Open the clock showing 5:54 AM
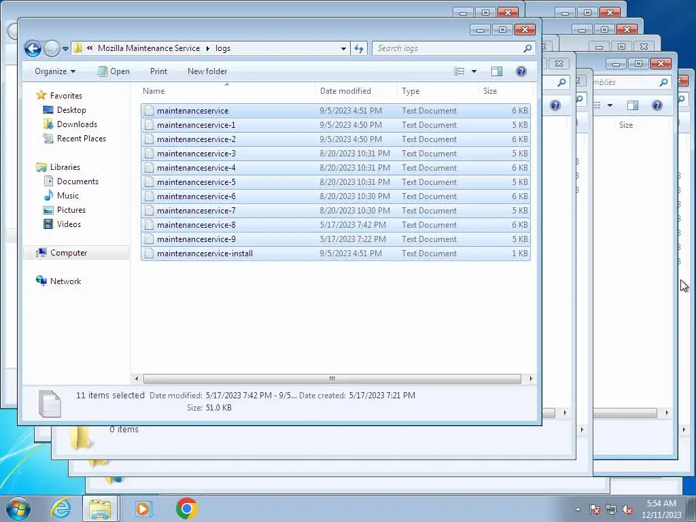The image size is (696, 522). [x=661, y=509]
